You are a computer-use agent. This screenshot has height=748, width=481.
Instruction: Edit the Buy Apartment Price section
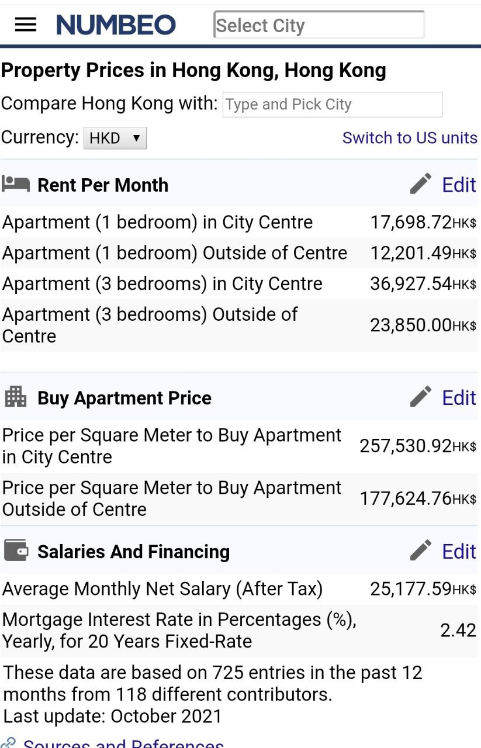click(459, 397)
